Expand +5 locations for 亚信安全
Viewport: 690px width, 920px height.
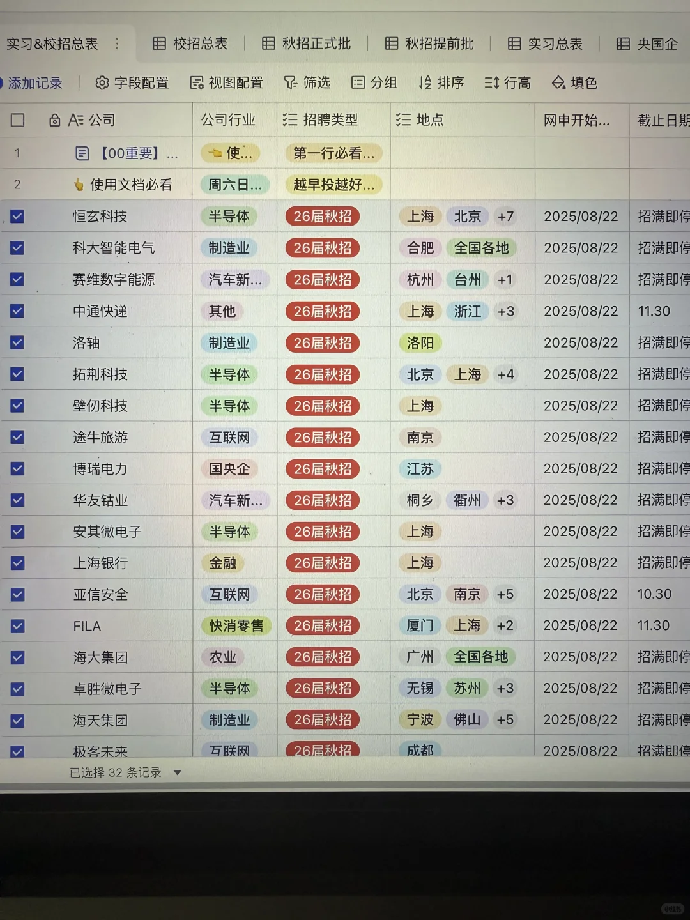pos(505,594)
